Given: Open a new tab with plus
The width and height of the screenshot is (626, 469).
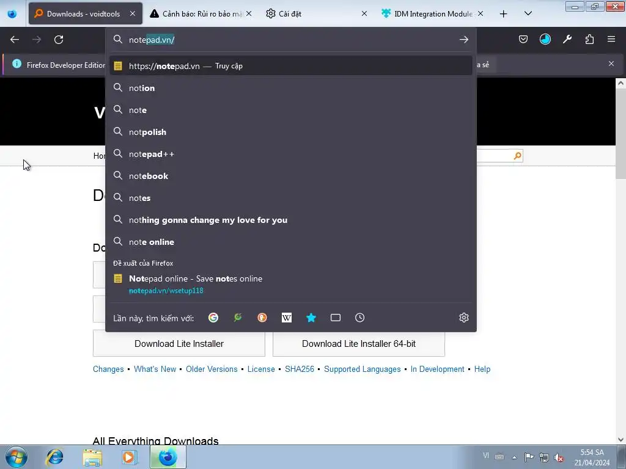Looking at the screenshot, I should click(504, 13).
